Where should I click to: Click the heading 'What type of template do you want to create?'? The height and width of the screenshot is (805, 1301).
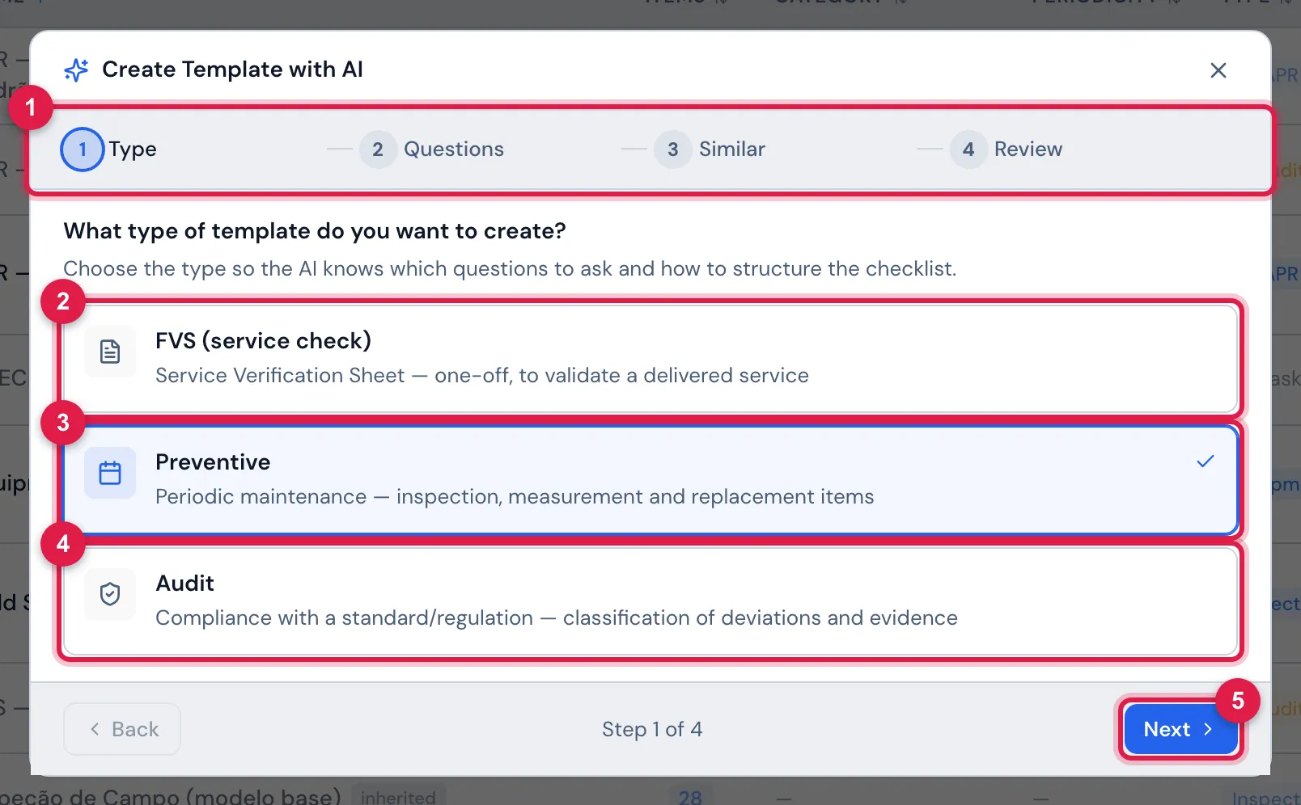[315, 231]
